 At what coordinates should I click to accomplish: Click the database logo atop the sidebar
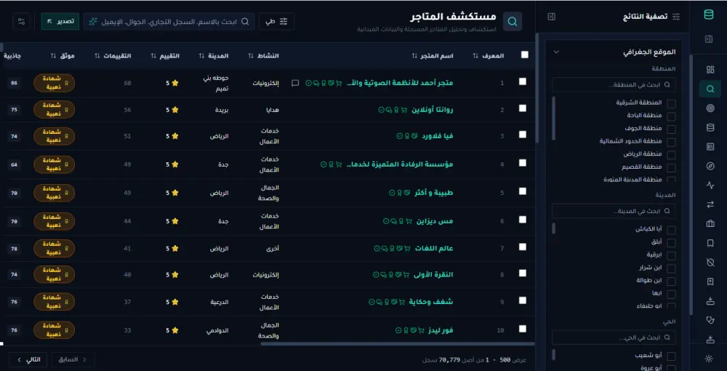click(709, 15)
